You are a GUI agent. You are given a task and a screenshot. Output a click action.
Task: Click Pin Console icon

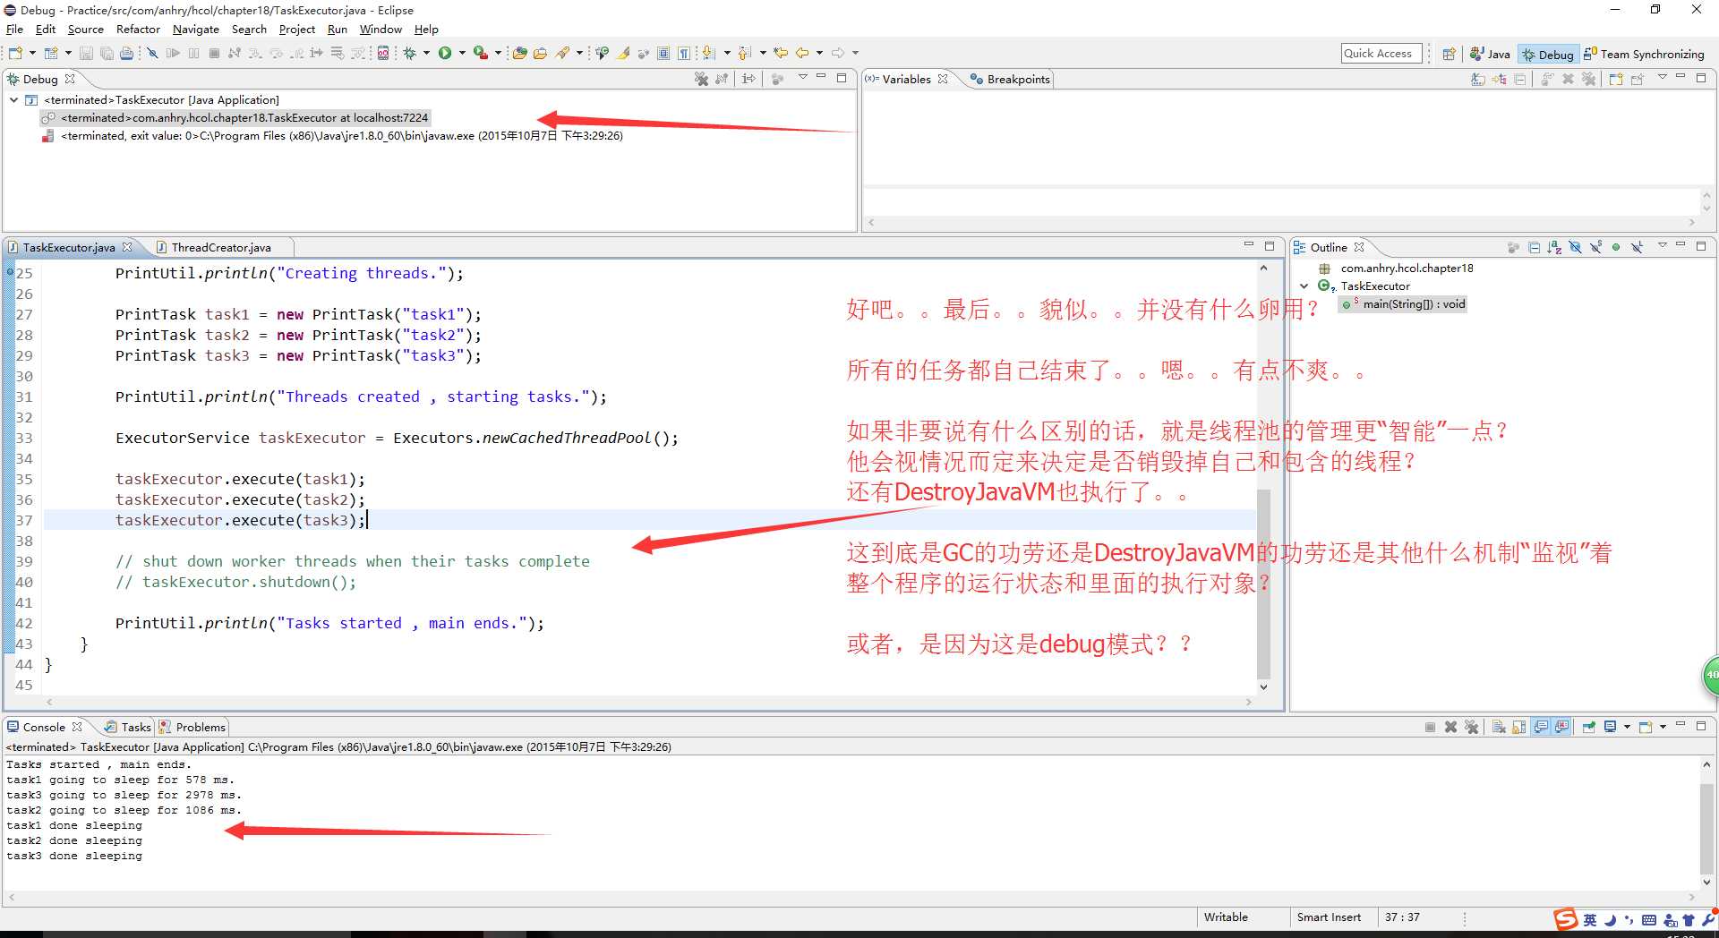click(1589, 727)
